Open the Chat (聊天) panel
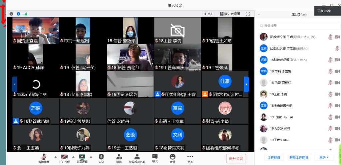Screen dimensions: 341x165 click(x=155, y=158)
